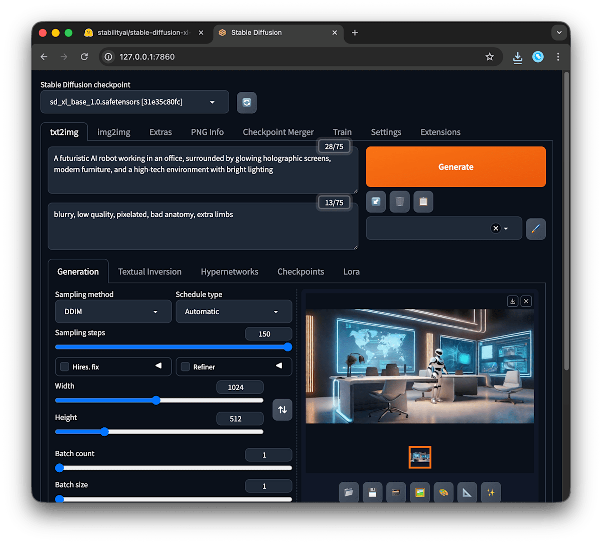Viewport: 602px width, 544px height.
Task: Click the read generation parameters arrow icon
Action: pyautogui.click(x=376, y=202)
